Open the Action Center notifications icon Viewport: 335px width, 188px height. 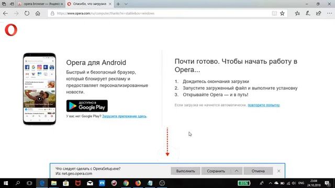(327, 183)
